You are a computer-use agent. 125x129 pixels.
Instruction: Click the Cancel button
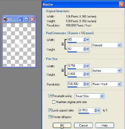point(83,125)
